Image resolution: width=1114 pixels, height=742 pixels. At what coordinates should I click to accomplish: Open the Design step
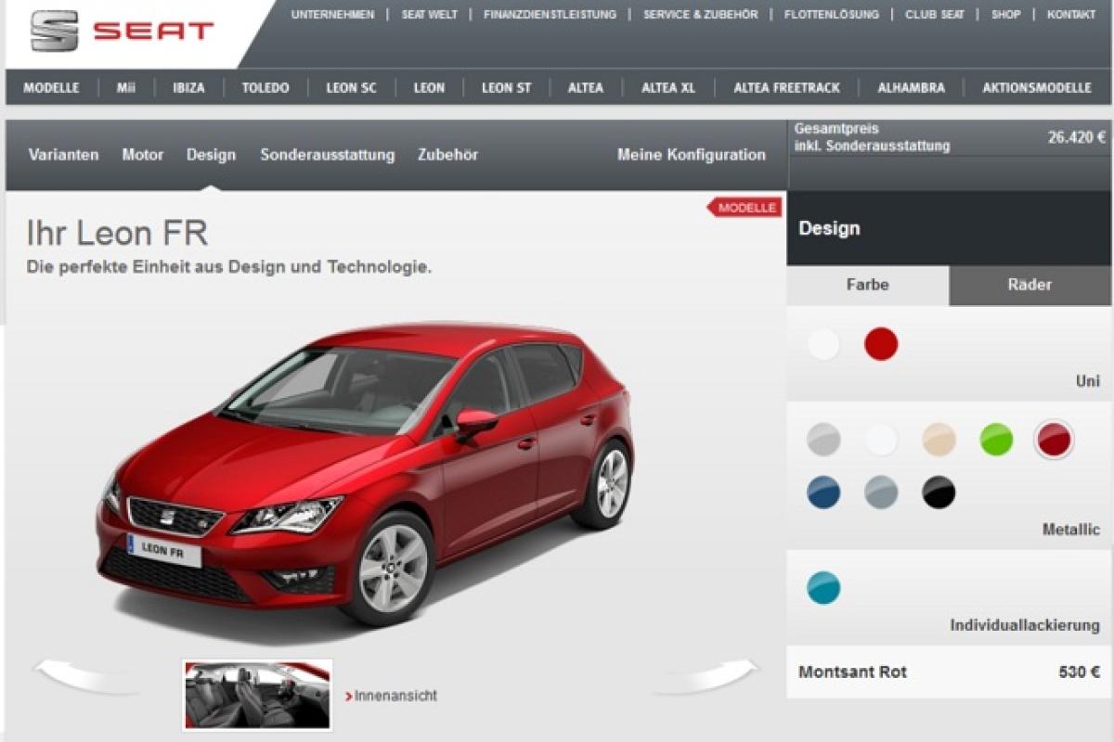211,155
